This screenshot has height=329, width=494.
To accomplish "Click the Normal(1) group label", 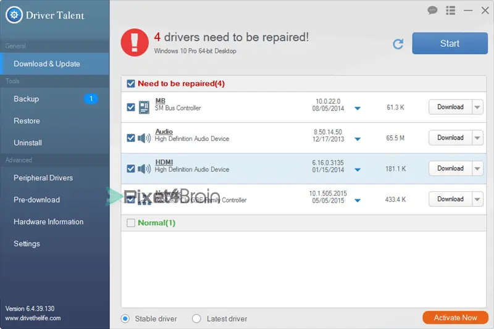I will click(x=157, y=223).
